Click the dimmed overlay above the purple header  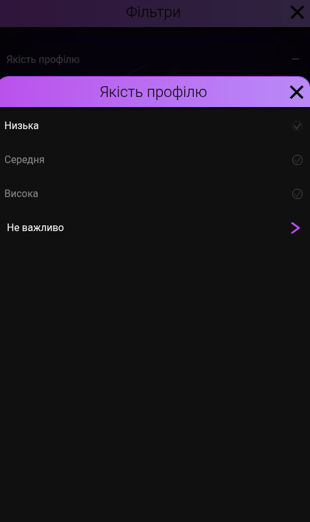(155, 40)
